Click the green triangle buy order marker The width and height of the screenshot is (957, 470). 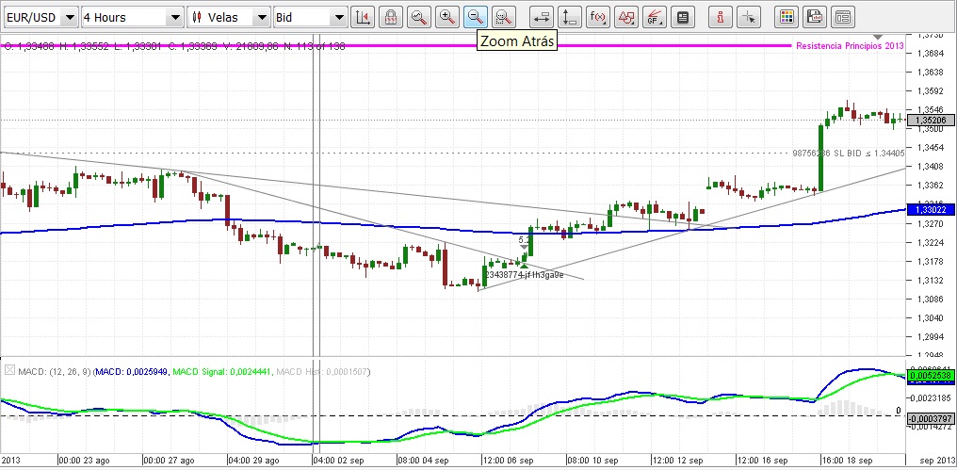click(x=524, y=265)
